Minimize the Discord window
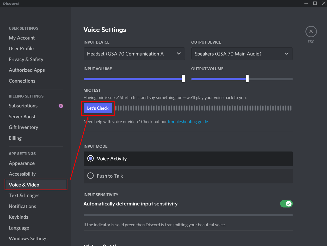 pyautogui.click(x=306, y=3)
